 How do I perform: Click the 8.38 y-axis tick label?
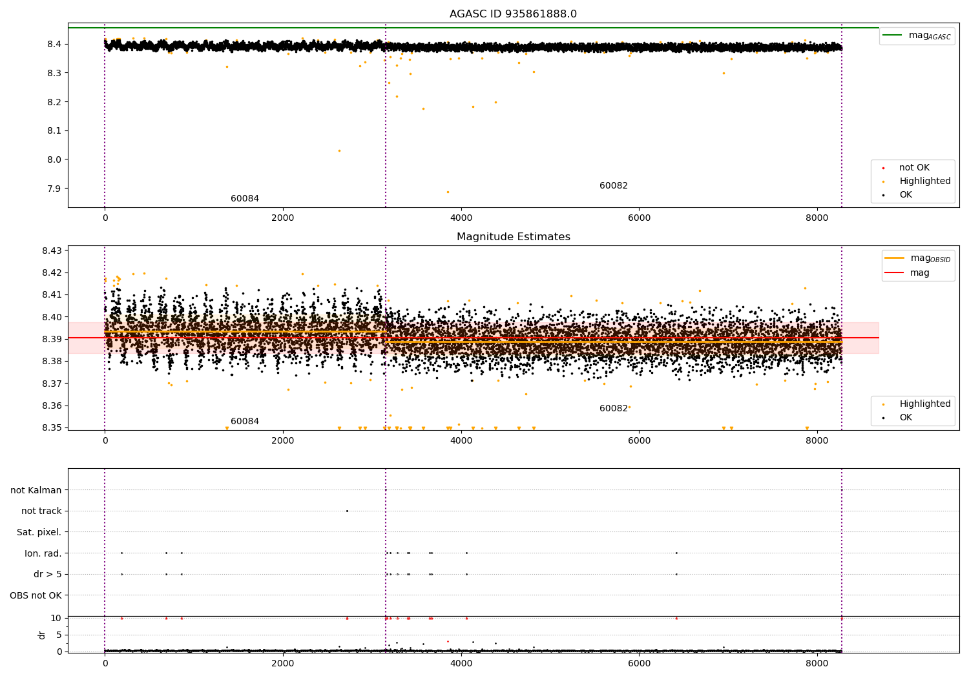coord(52,361)
